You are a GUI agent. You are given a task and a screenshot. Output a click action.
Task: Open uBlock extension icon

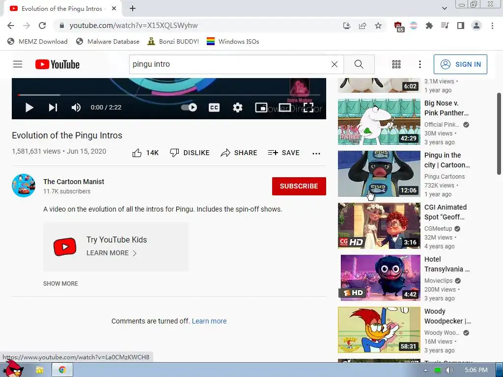398,27
